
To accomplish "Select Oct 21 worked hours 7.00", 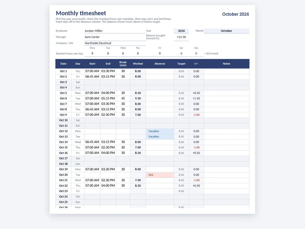I will tap(138, 180).
